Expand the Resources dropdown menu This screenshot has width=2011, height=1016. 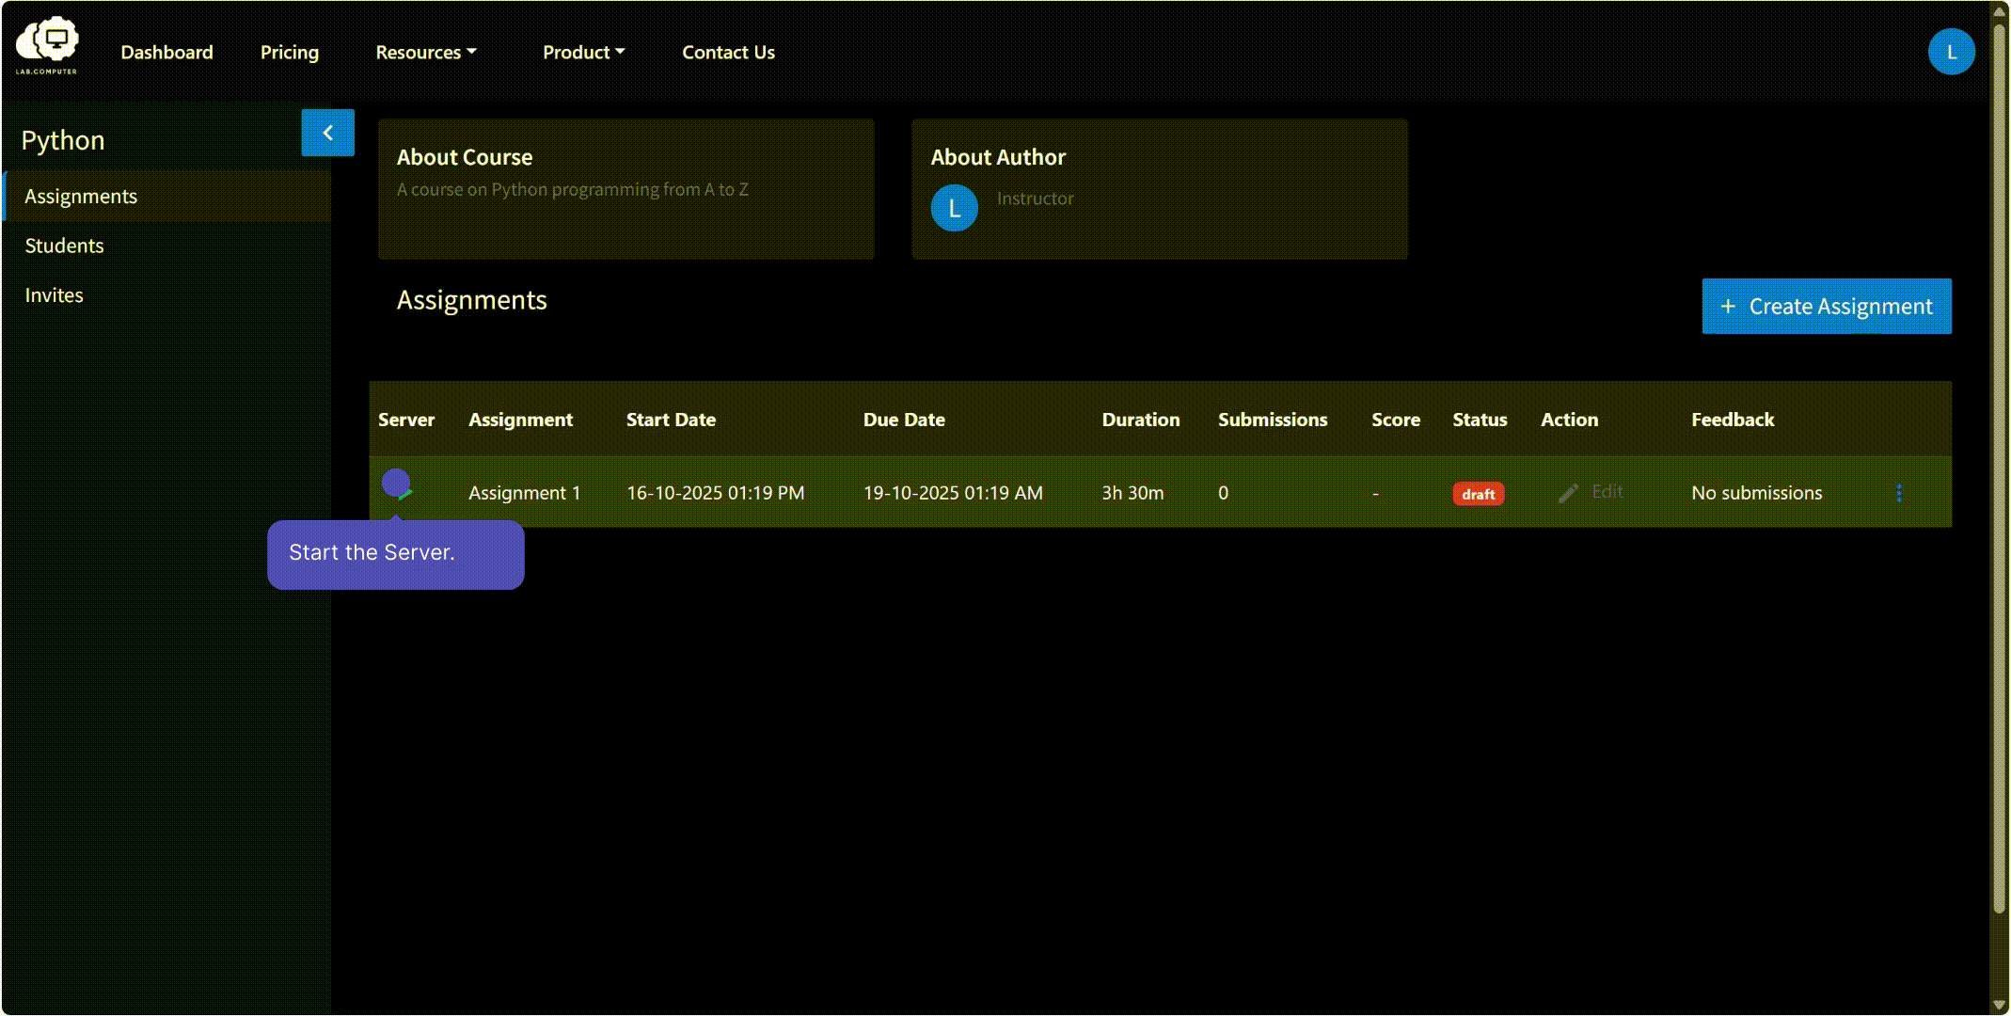pyautogui.click(x=426, y=53)
